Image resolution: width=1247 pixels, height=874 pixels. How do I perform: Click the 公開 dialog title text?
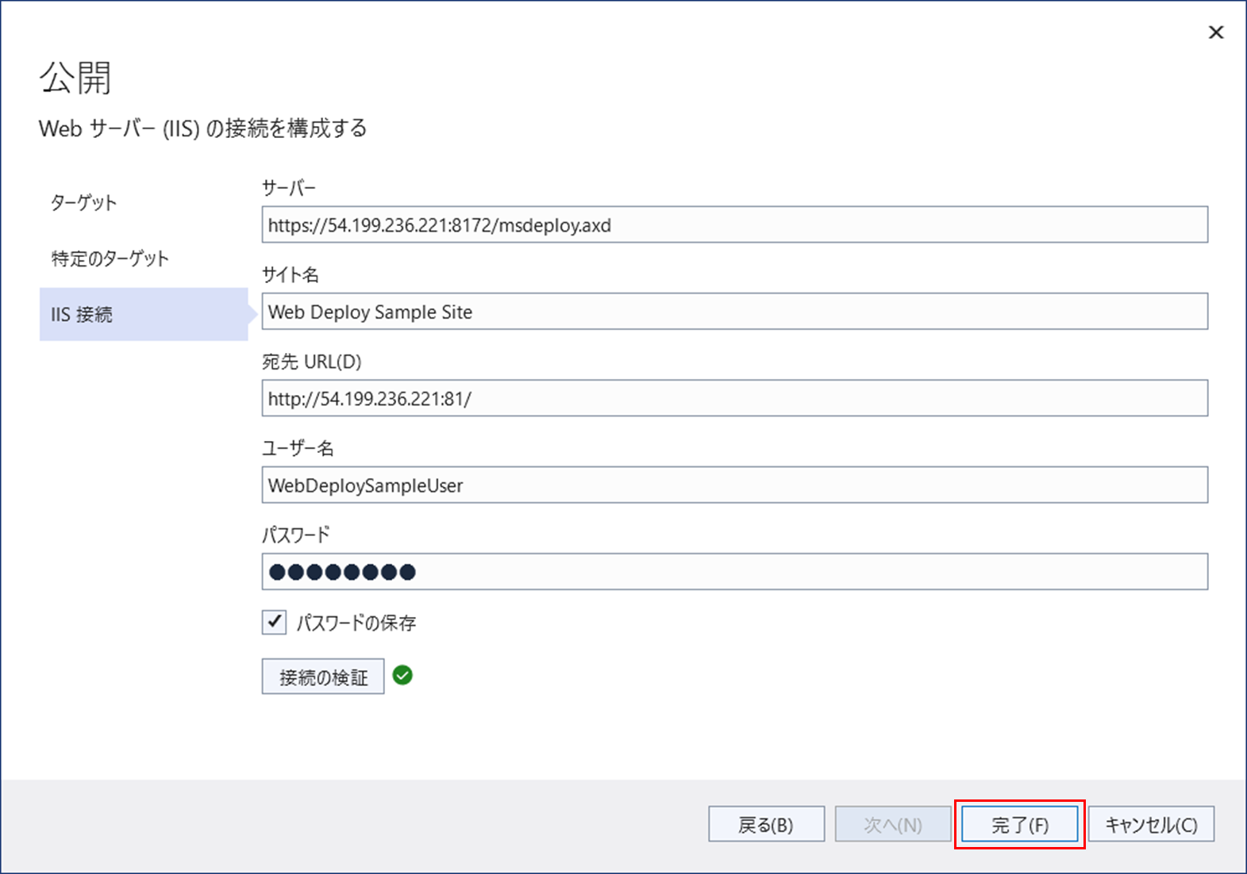click(76, 78)
